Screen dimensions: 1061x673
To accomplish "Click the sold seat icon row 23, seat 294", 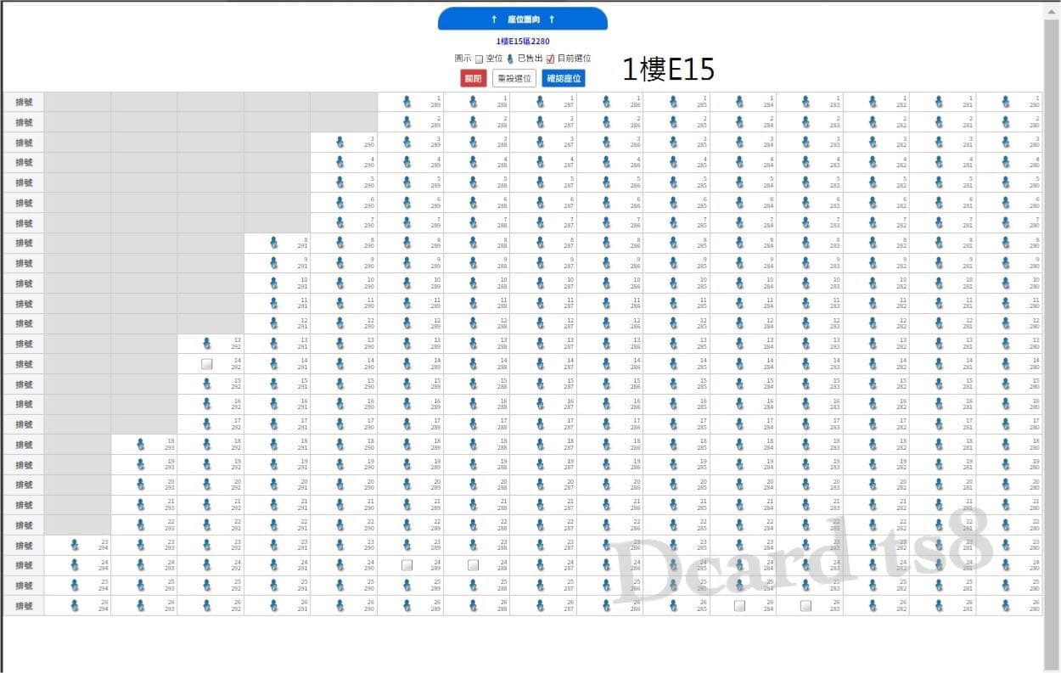I will click(74, 545).
